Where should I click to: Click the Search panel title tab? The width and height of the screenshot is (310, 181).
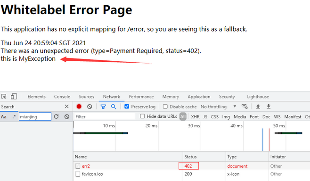pos(8,107)
